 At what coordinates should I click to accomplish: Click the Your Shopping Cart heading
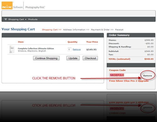point(18,29)
